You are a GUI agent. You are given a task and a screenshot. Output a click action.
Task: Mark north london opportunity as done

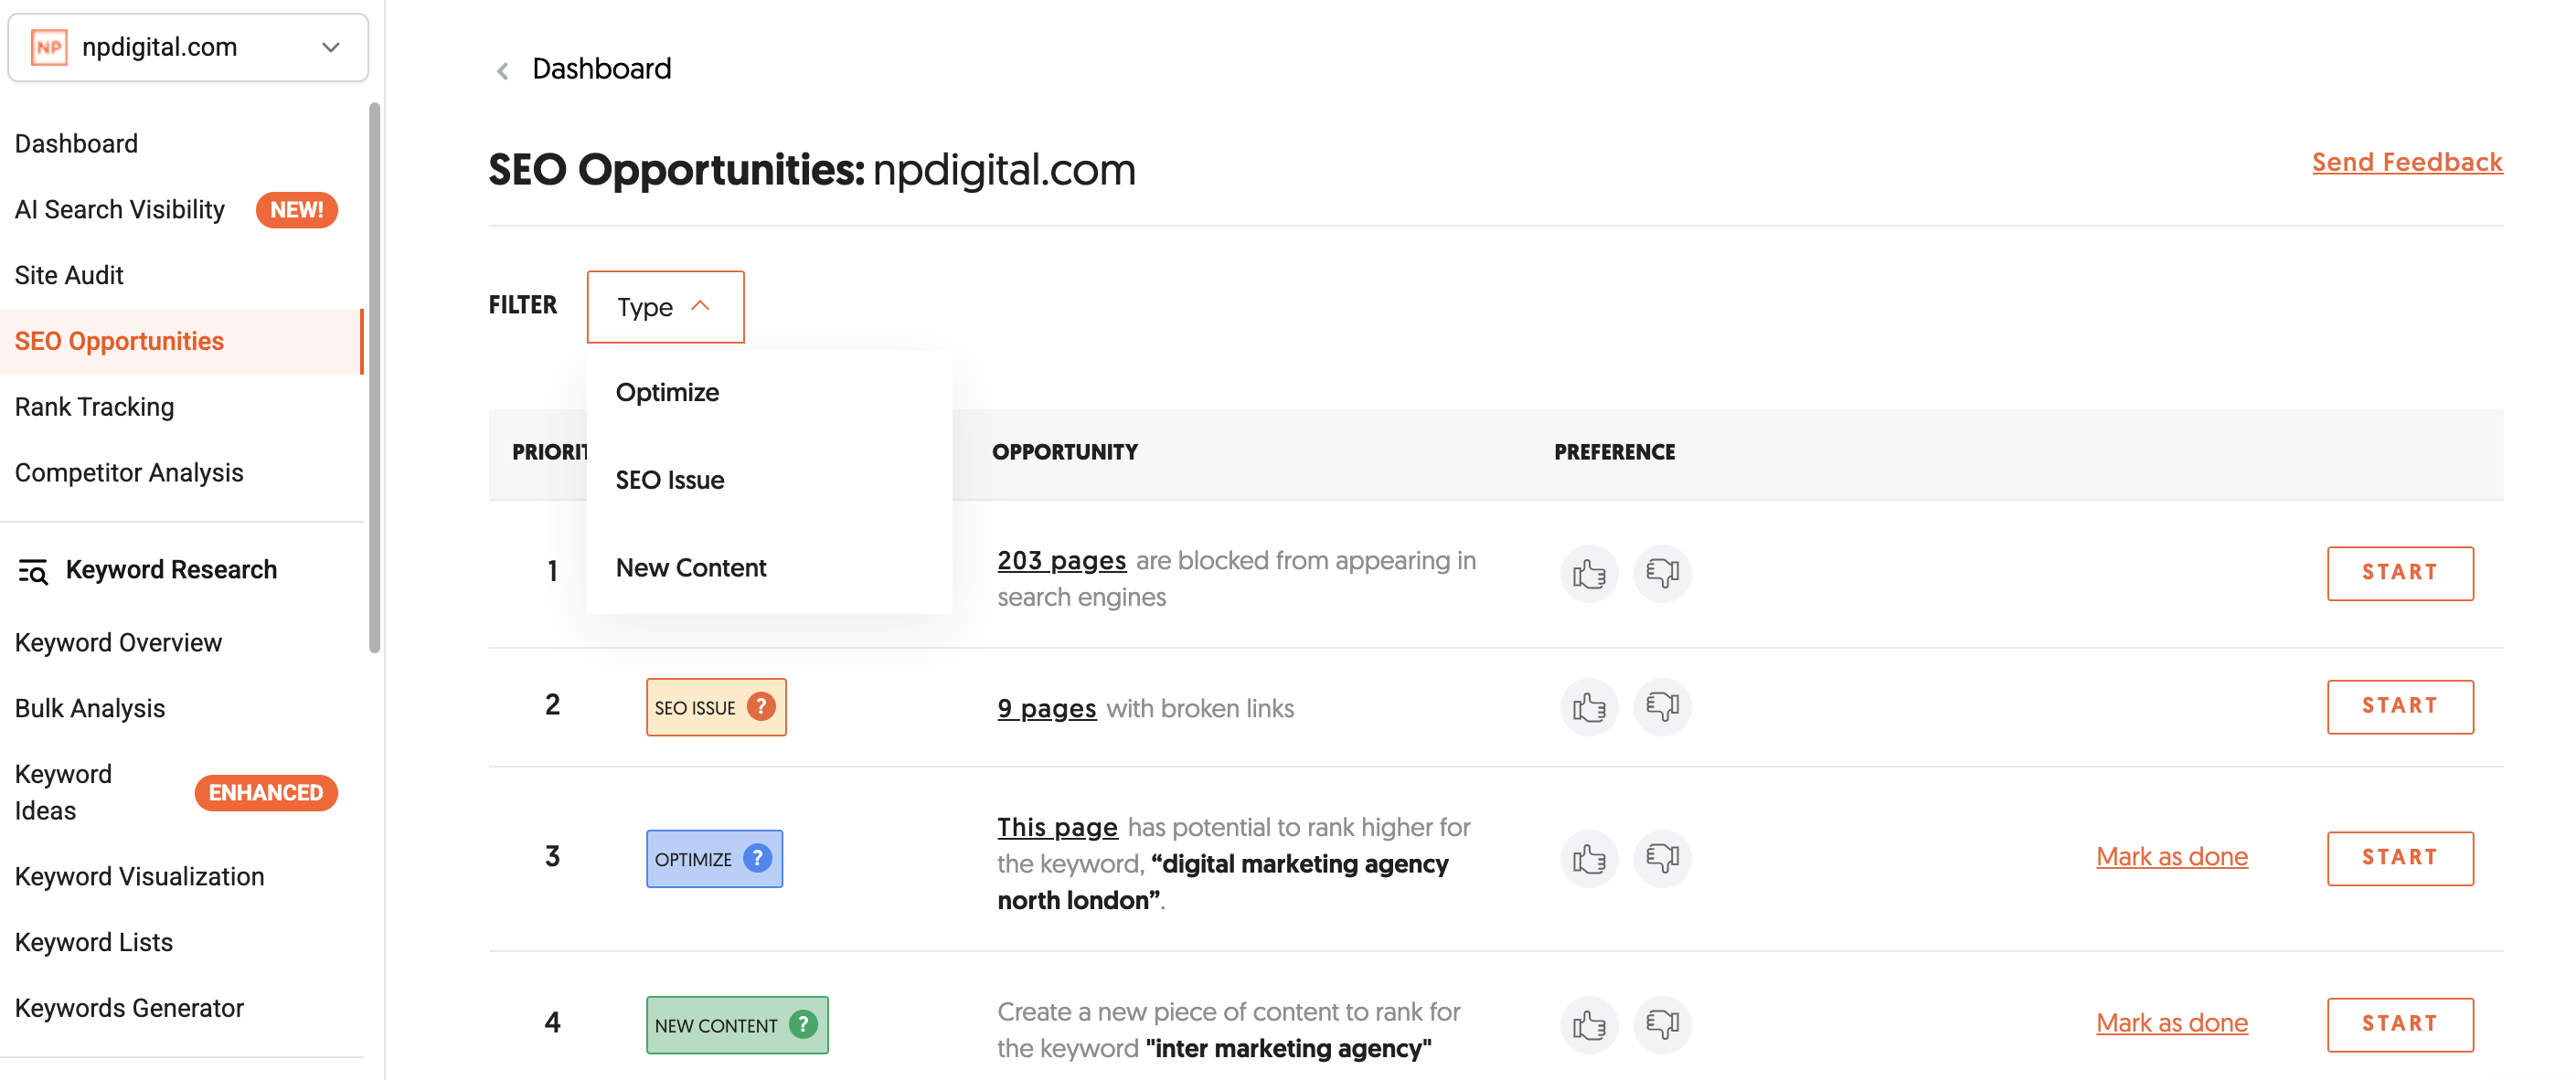(x=2171, y=857)
